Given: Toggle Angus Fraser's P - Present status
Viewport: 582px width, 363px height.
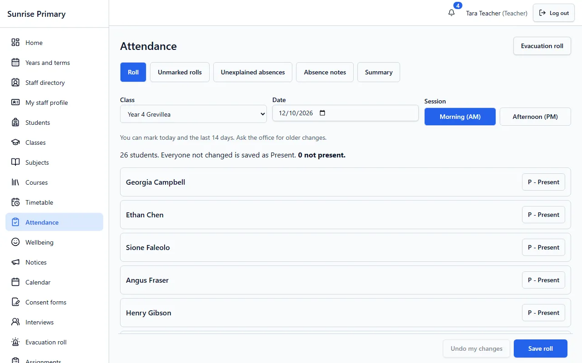Looking at the screenshot, I should (x=543, y=280).
